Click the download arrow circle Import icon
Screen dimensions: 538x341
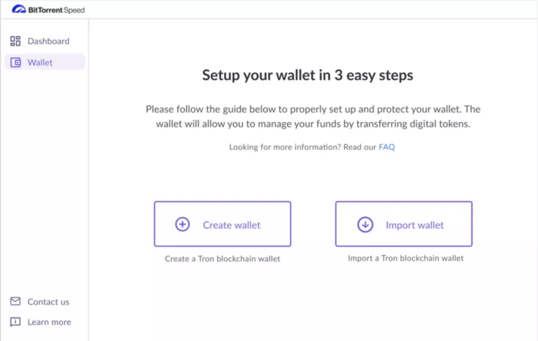point(365,225)
